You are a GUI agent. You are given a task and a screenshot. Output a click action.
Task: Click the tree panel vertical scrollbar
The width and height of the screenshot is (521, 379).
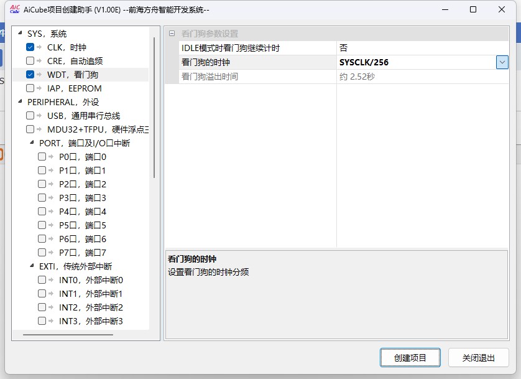(x=154, y=108)
